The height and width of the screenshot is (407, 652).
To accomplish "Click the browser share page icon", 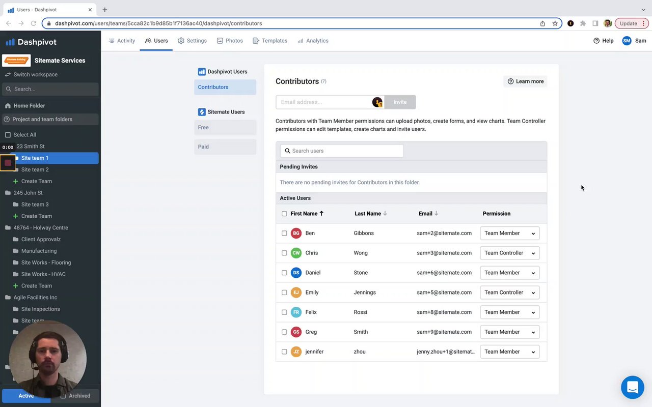I will pos(542,23).
